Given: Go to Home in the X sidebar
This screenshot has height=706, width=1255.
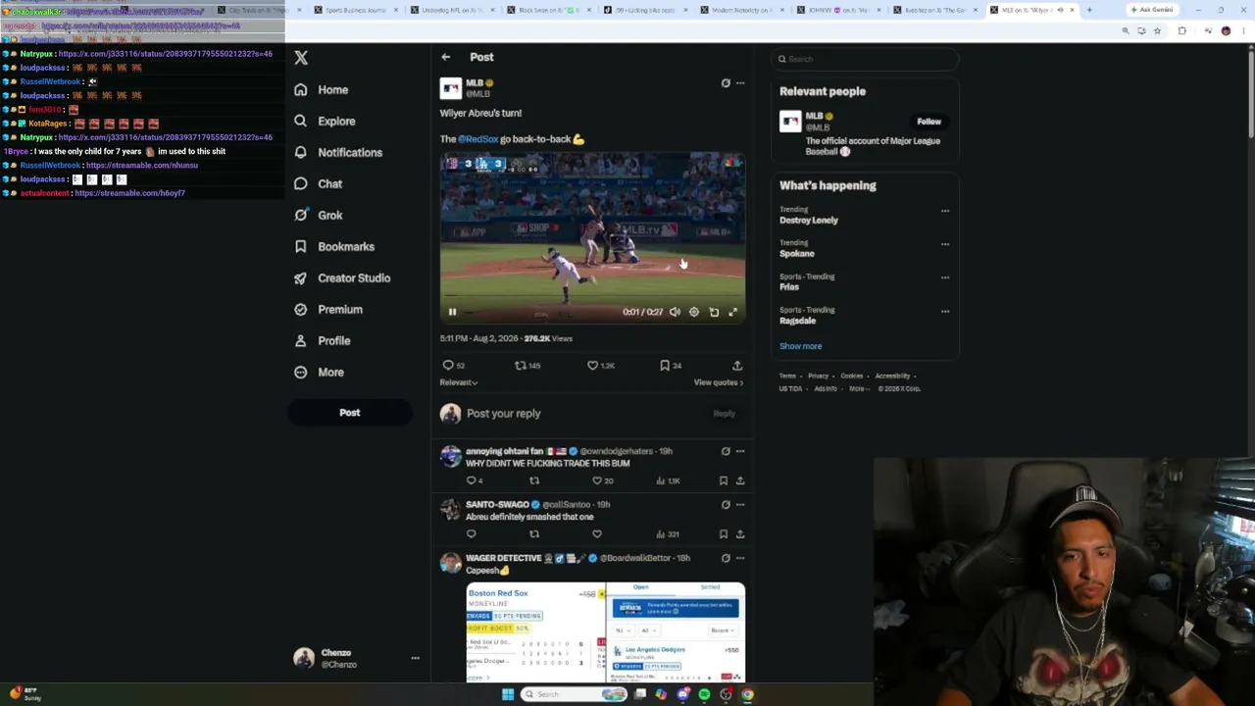Looking at the screenshot, I should pyautogui.click(x=322, y=89).
